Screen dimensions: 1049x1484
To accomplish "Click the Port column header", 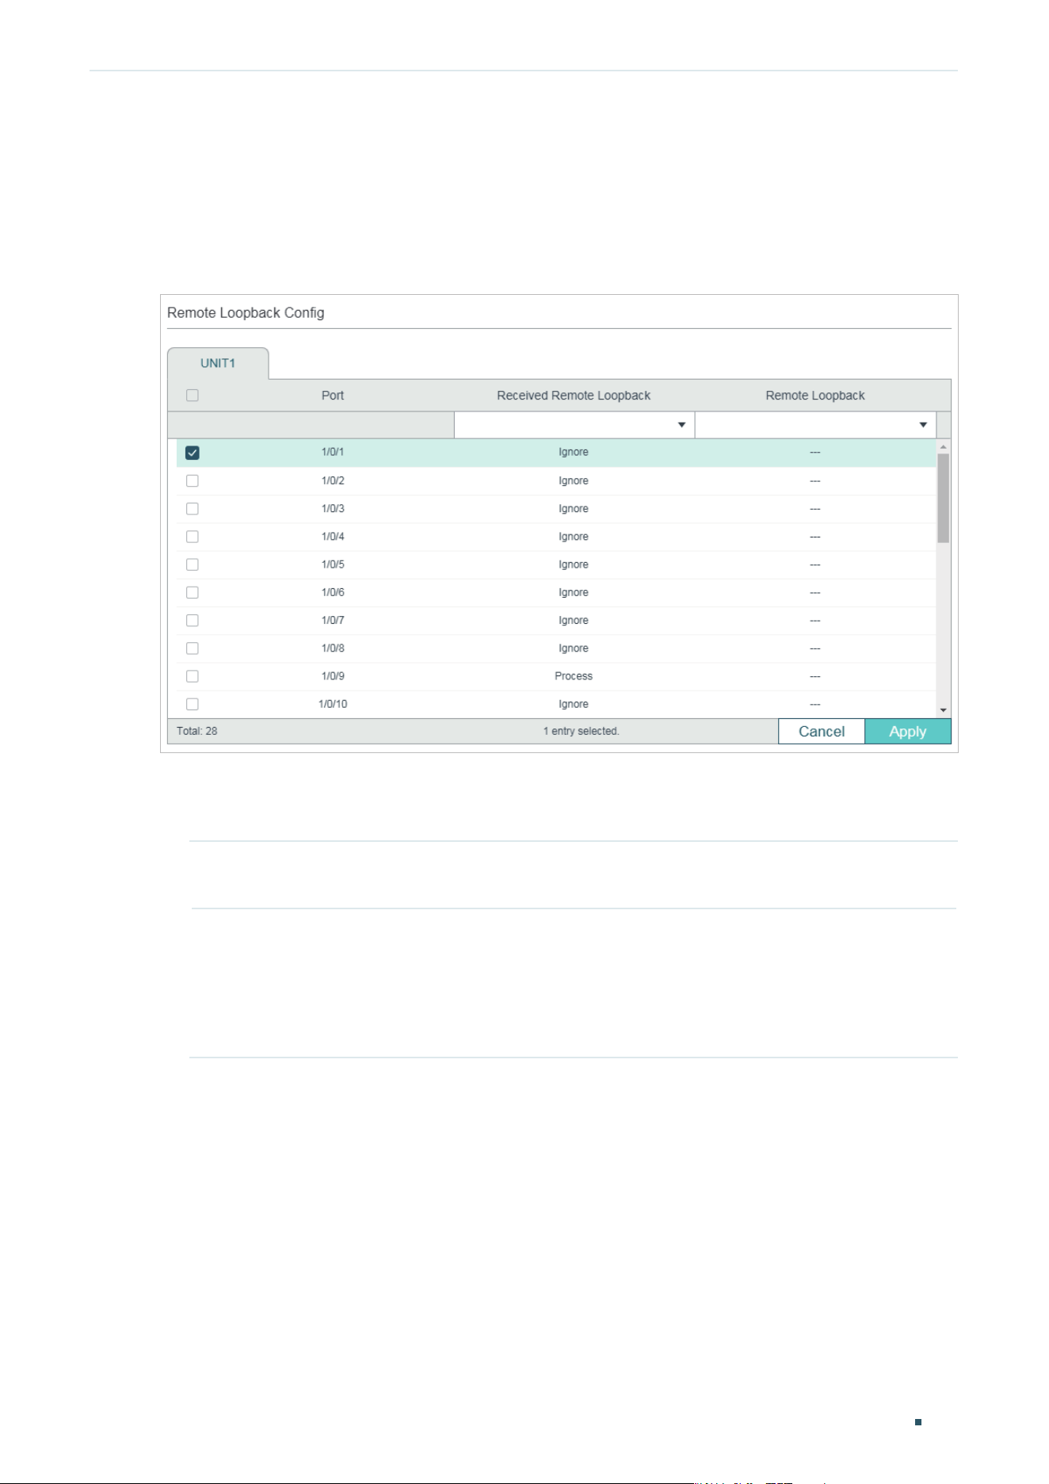I will pos(333,396).
